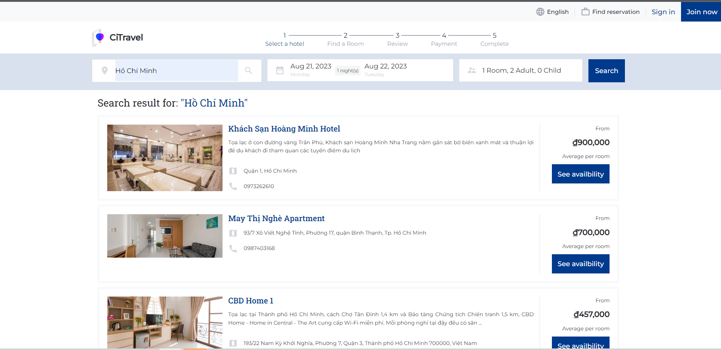The width and height of the screenshot is (721, 350).
Task: Go to step 1 Select a hotel
Action: (x=284, y=39)
